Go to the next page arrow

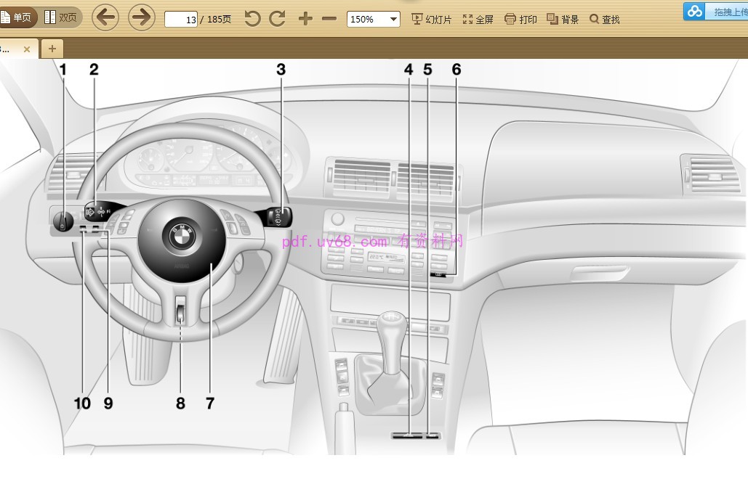point(142,17)
